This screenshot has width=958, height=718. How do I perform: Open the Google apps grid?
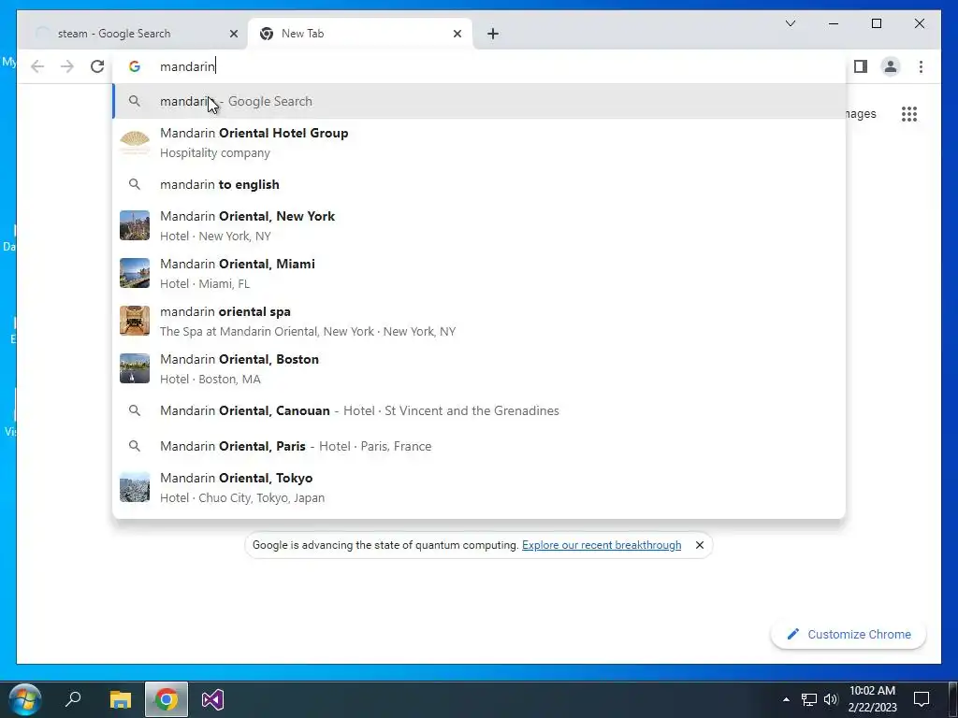[x=909, y=114]
